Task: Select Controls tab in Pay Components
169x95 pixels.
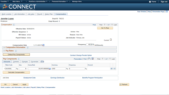Action: pyautogui.click(x=16, y=61)
